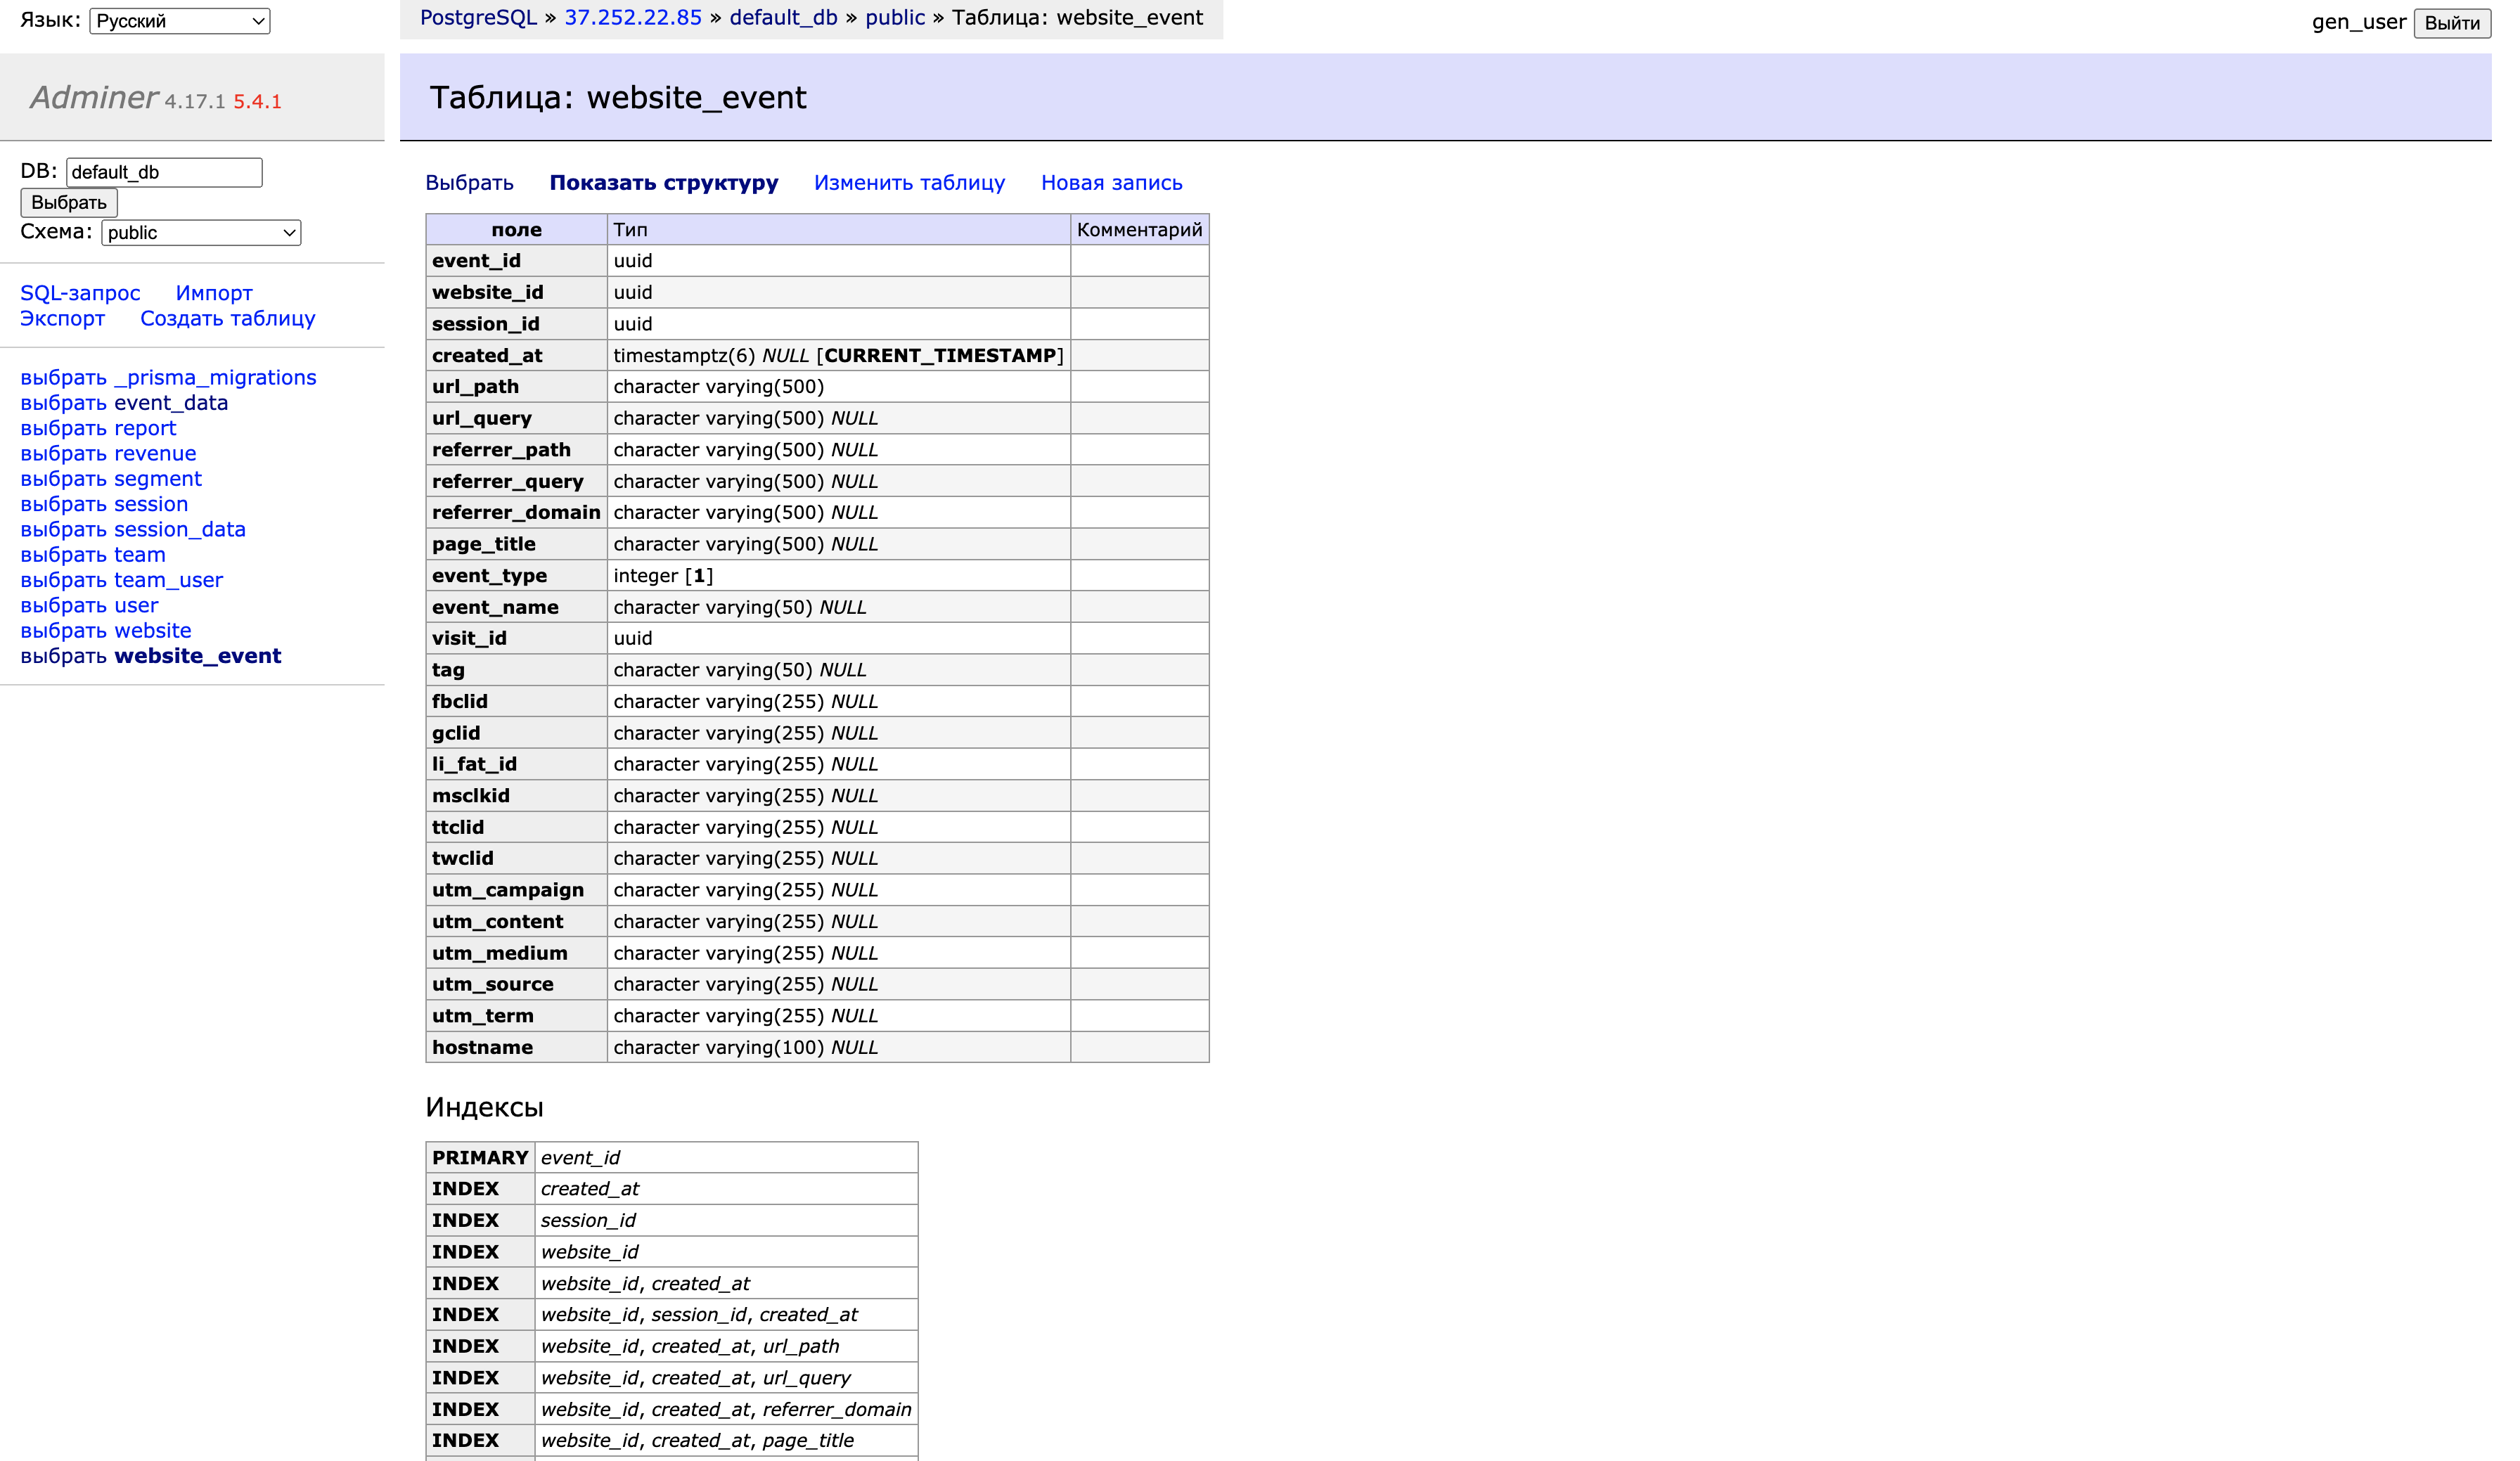Open the _prisma_migrations table link
The height and width of the screenshot is (1461, 2520).
[215, 378]
